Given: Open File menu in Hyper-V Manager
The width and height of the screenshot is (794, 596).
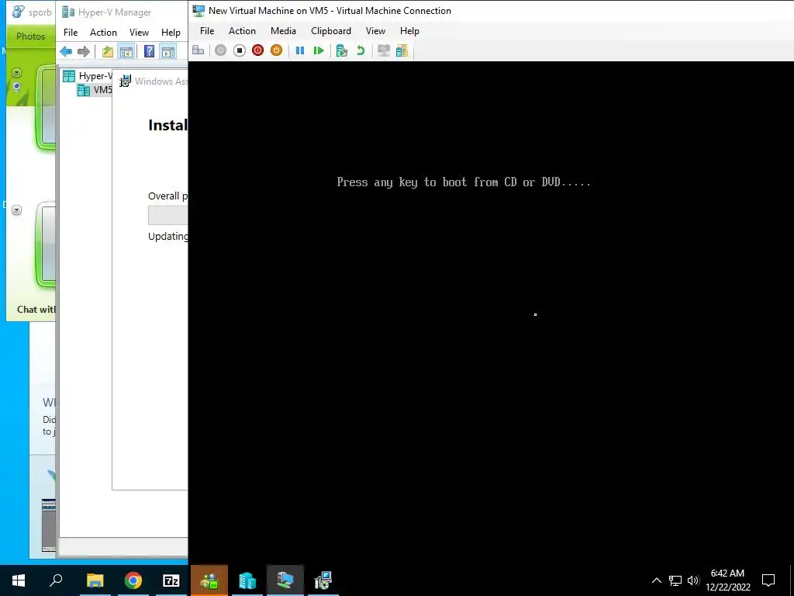Looking at the screenshot, I should (71, 33).
